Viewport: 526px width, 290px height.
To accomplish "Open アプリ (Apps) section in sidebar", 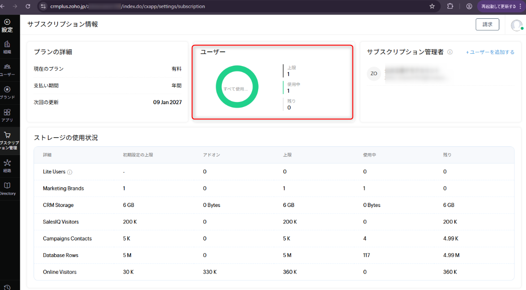I will coord(7,115).
